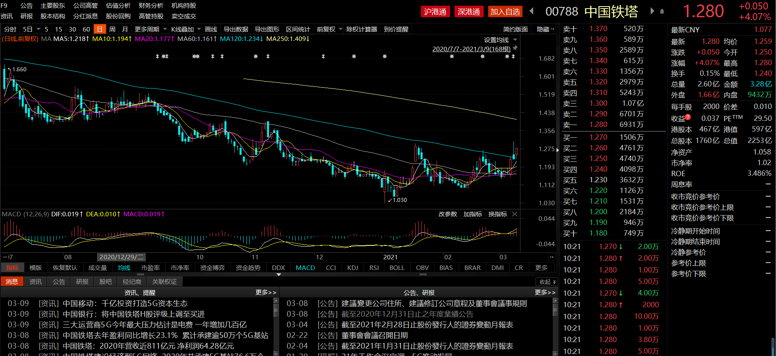Add stock via 加入自选 button

(505, 11)
